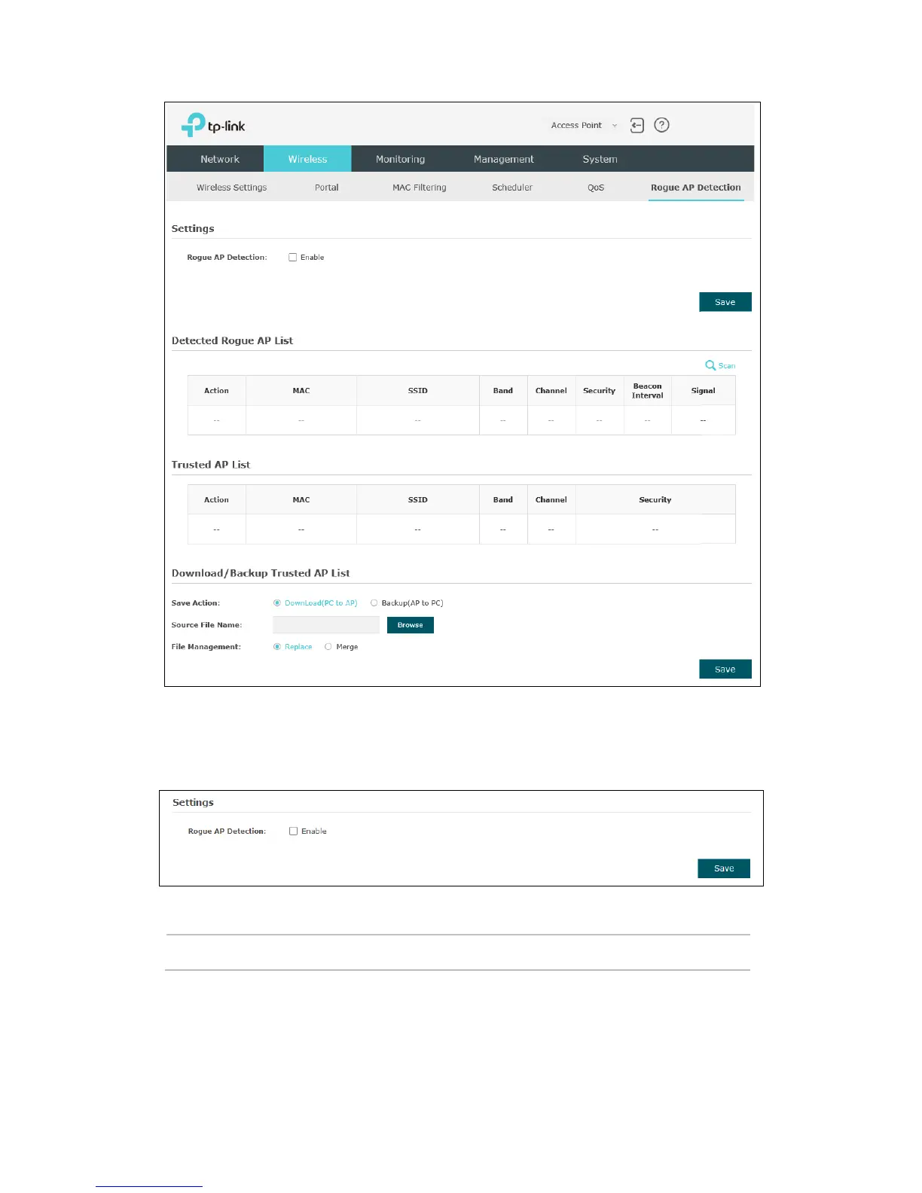Open the Portal subtab
The height and width of the screenshot is (1193, 922).
pyautogui.click(x=326, y=188)
